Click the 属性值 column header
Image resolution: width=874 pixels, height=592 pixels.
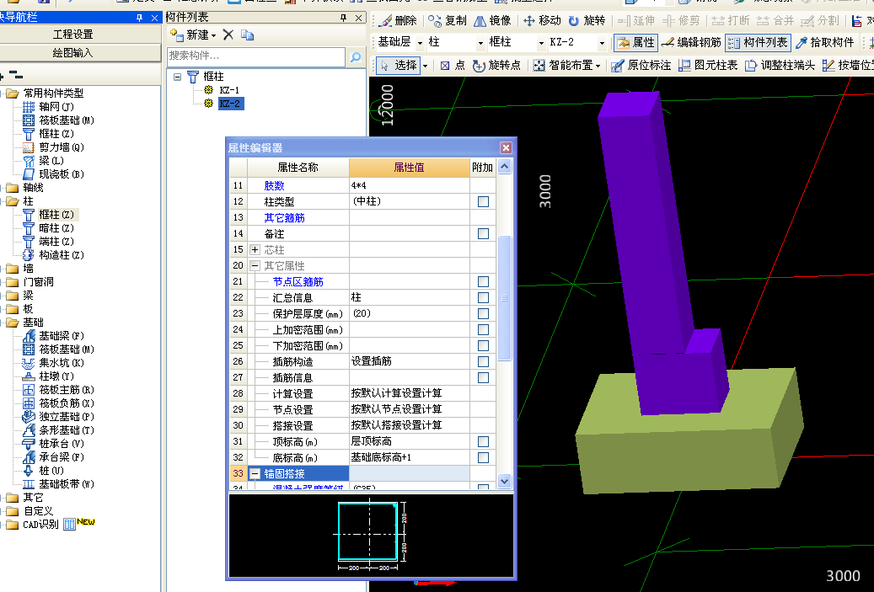(x=409, y=167)
